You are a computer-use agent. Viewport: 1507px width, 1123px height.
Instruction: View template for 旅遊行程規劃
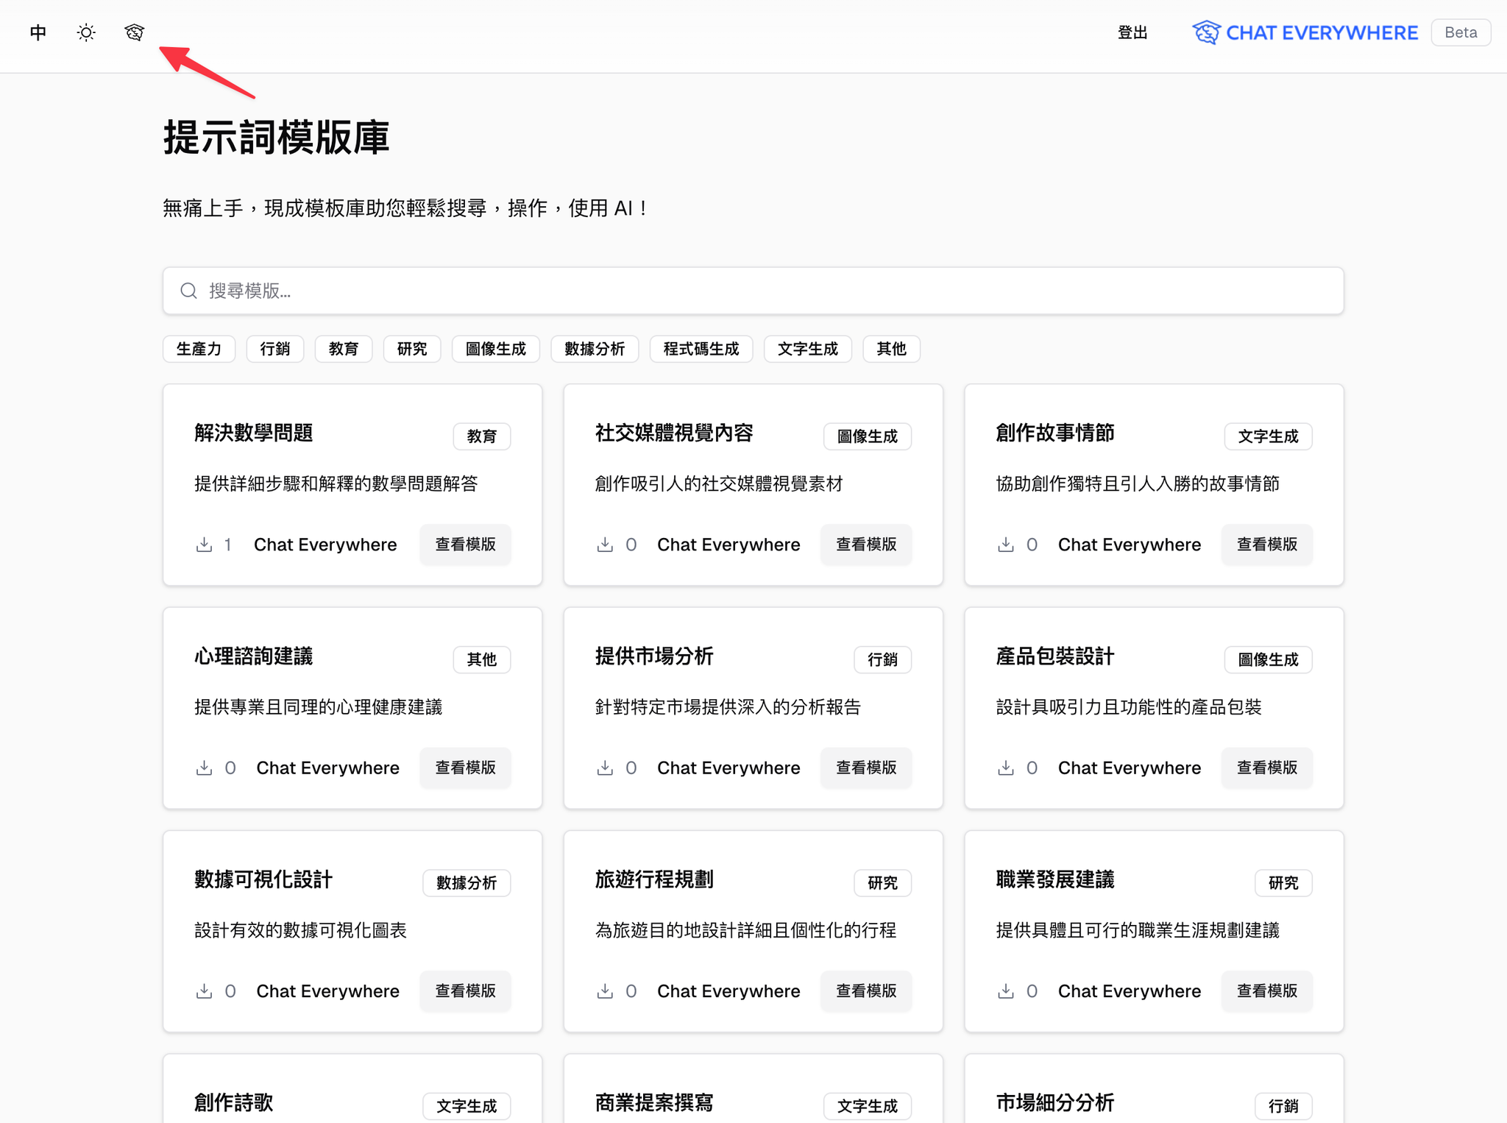866,991
